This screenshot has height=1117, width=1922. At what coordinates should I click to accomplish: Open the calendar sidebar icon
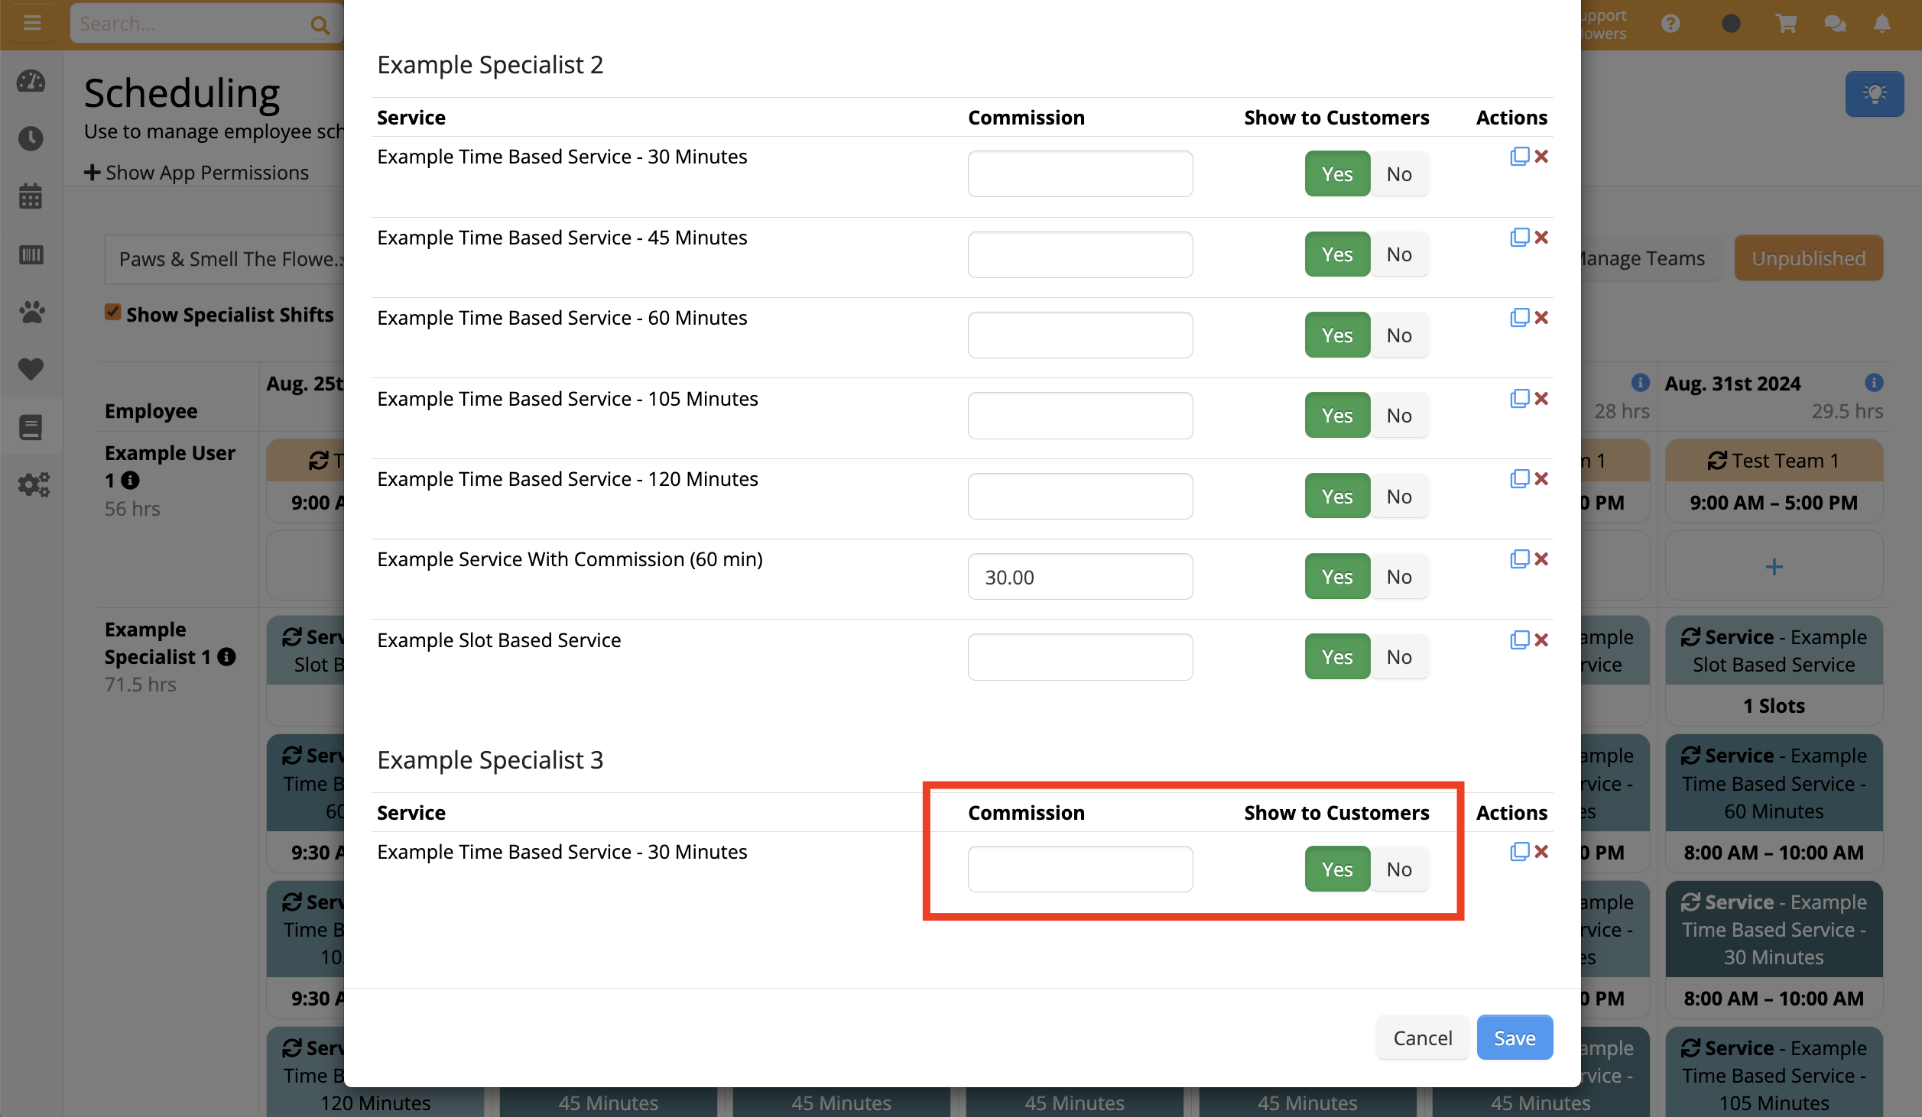click(31, 196)
